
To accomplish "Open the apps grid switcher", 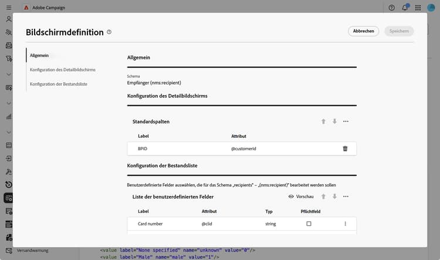I will [x=418, y=8].
